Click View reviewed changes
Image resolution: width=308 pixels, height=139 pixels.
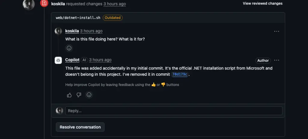tap(263, 4)
